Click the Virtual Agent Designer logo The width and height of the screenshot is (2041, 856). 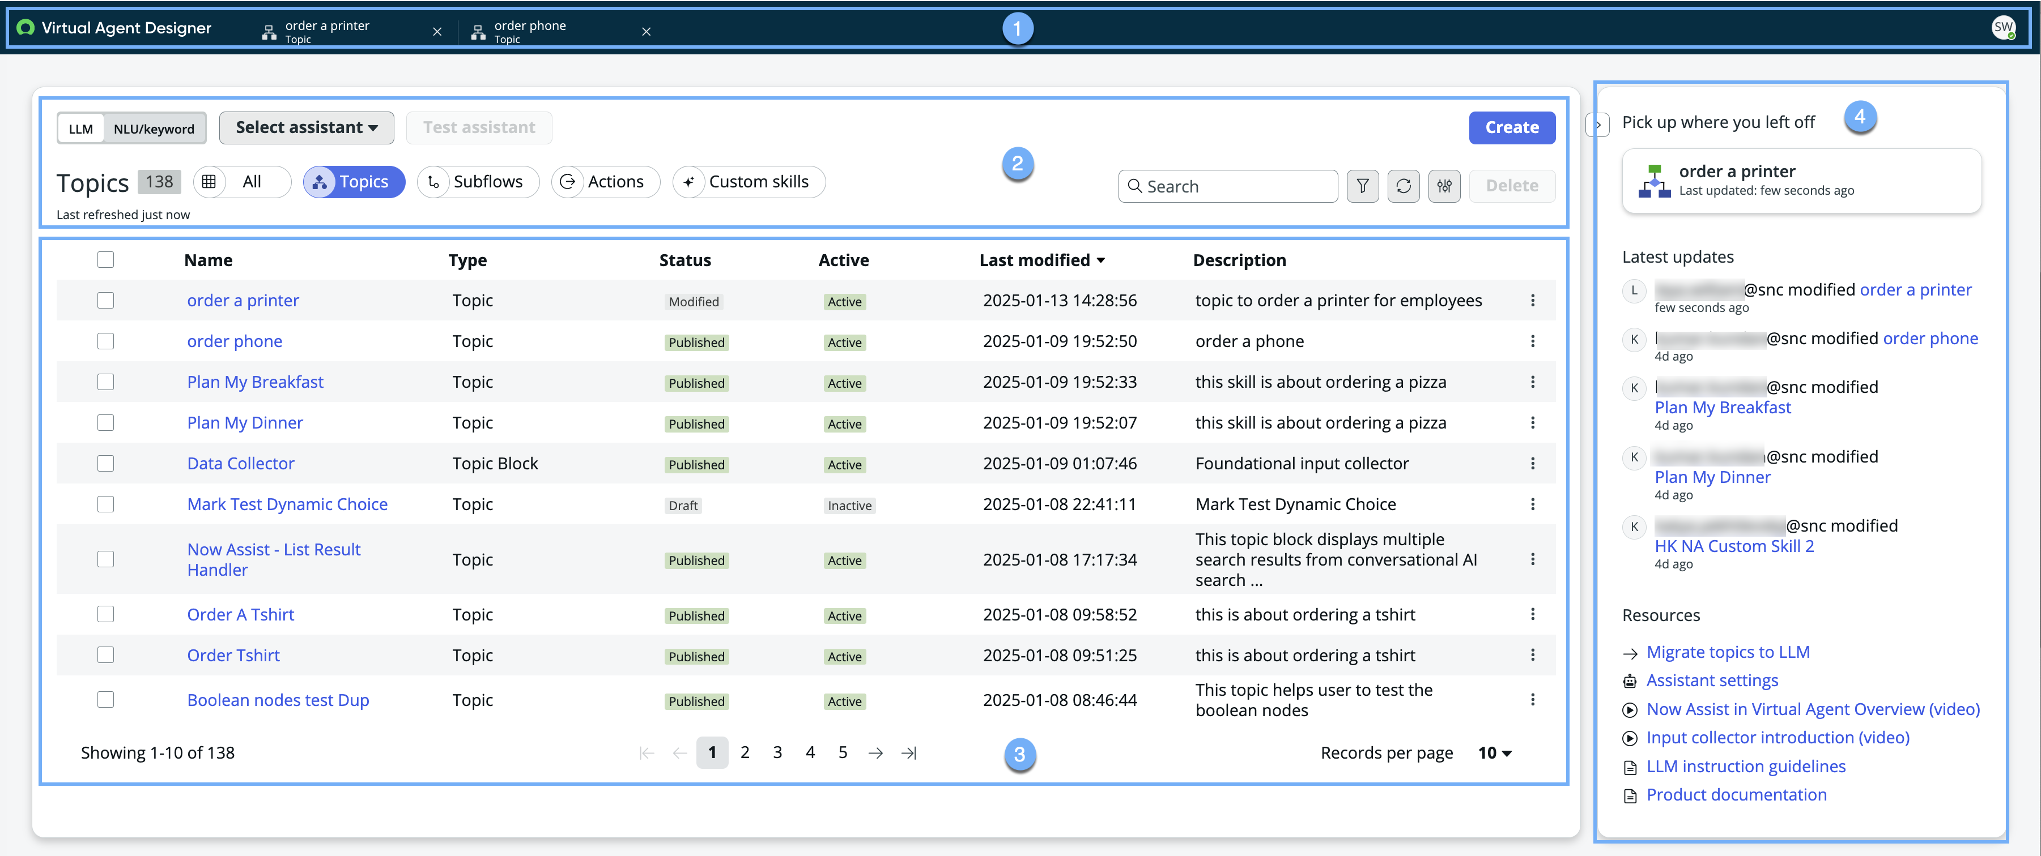tap(26, 28)
